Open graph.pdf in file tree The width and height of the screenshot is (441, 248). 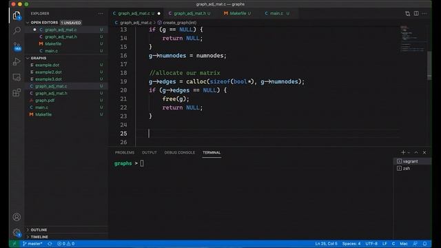click(66, 100)
